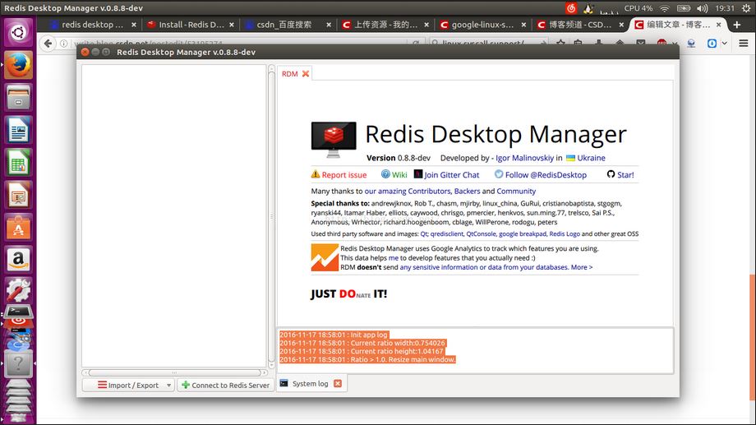Screen dimensions: 756x425
Task: Click log line 'Current ratio width:0.754026'
Action: pos(362,343)
